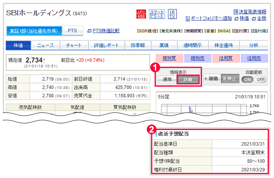Click the 停止 pause button
Viewport: 274px width, 178px height.
tap(230, 78)
